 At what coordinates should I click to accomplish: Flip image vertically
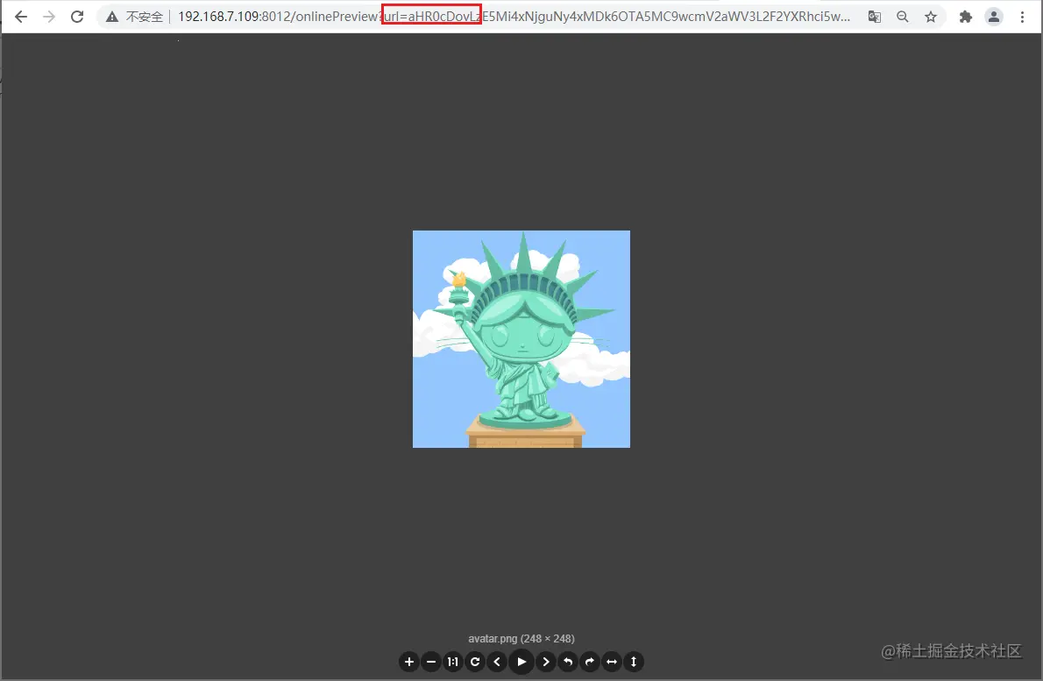click(x=634, y=662)
